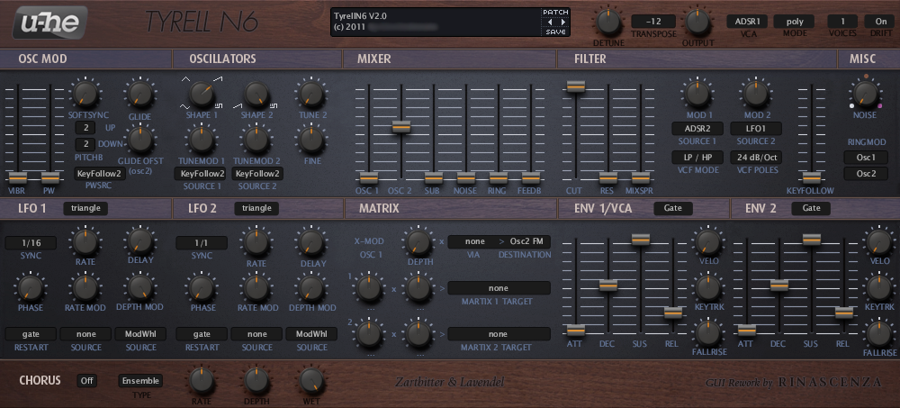The width and height of the screenshot is (900, 408).
Task: Open filter SOURCE 1 ADSR2 dropdown
Action: click(697, 128)
